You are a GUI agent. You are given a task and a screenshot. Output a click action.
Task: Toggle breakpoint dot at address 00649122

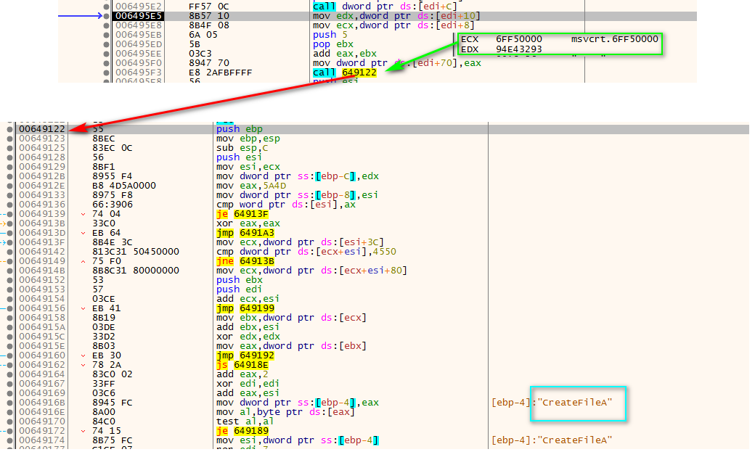(x=9, y=129)
